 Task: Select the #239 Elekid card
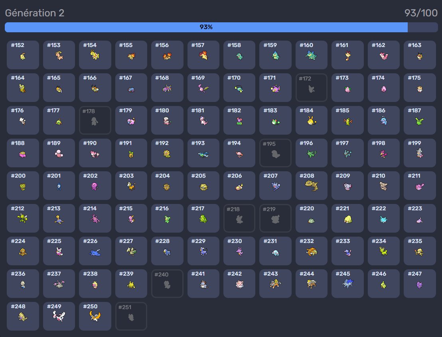[131, 284]
